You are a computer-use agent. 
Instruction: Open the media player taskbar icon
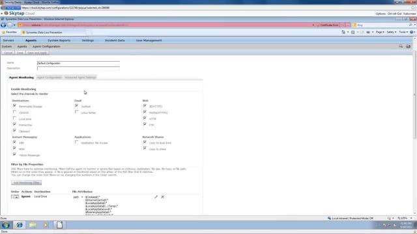[46, 226]
